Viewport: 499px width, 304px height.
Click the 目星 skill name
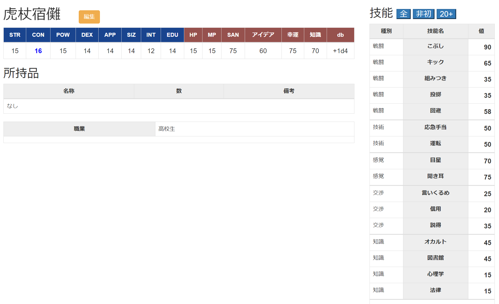coord(436,160)
